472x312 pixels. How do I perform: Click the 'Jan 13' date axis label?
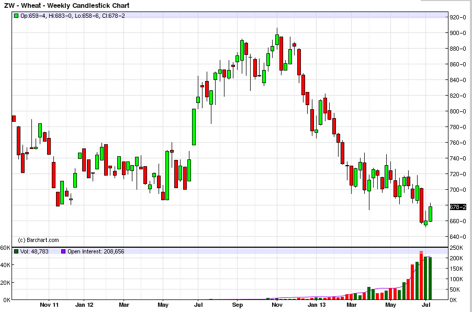coord(317,305)
